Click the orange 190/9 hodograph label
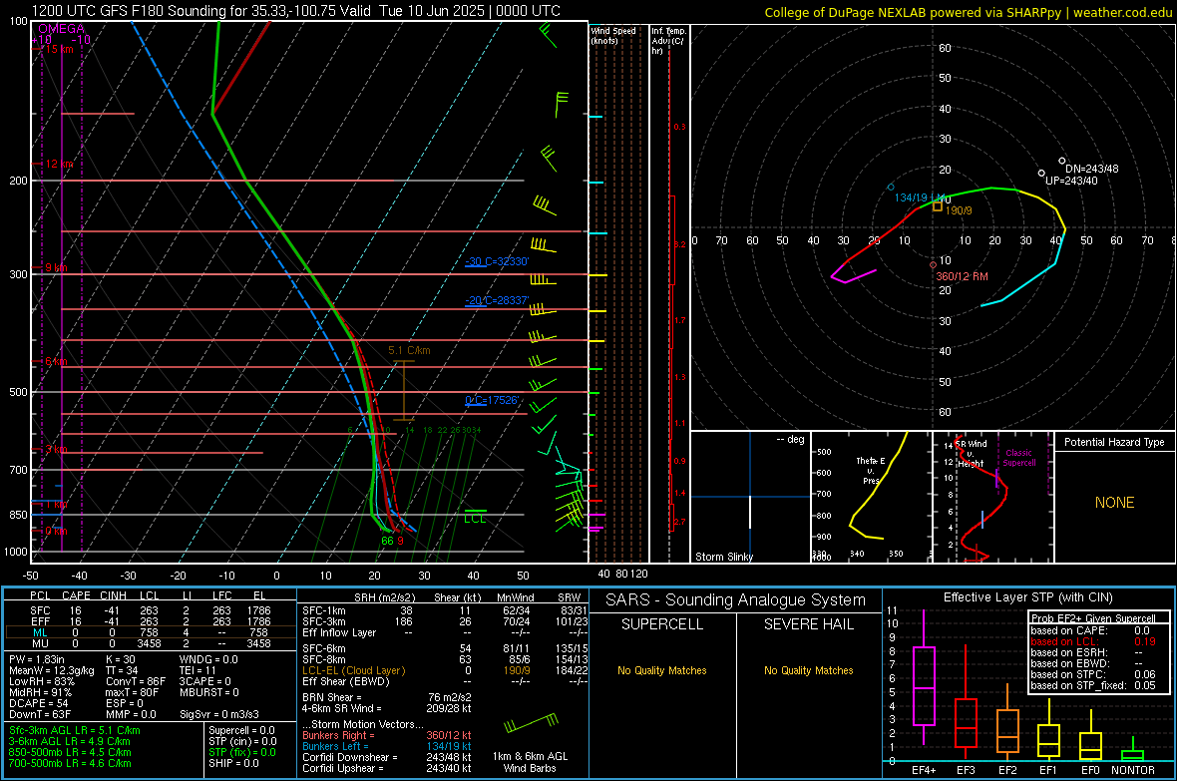Image resolution: width=1177 pixels, height=781 pixels. tap(959, 211)
